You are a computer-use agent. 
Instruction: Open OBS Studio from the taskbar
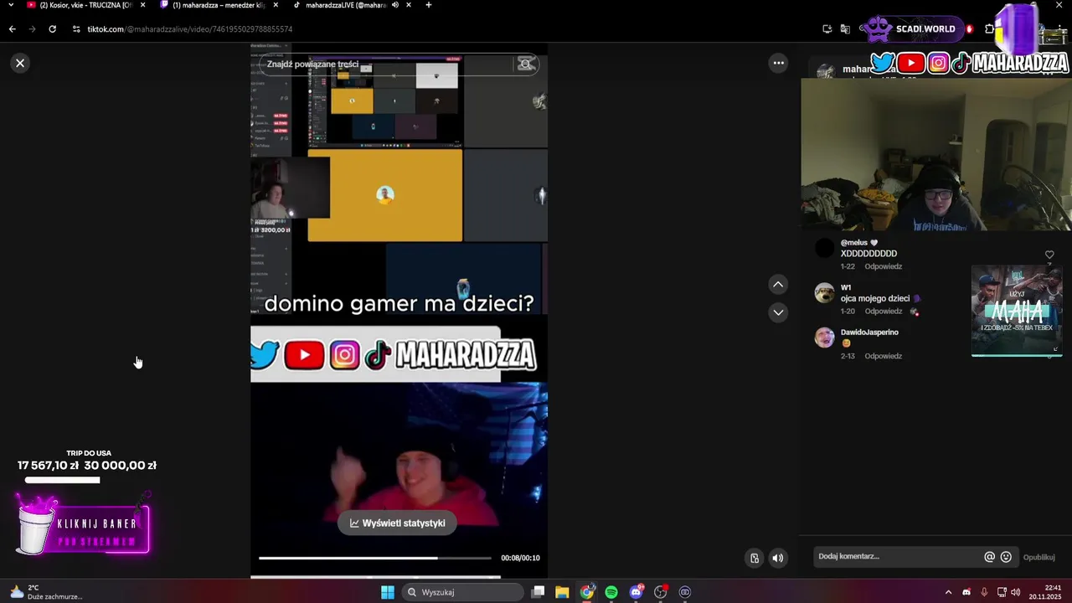click(x=661, y=592)
